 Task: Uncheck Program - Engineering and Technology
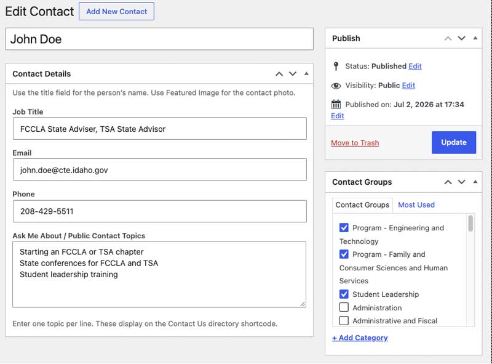344,228
